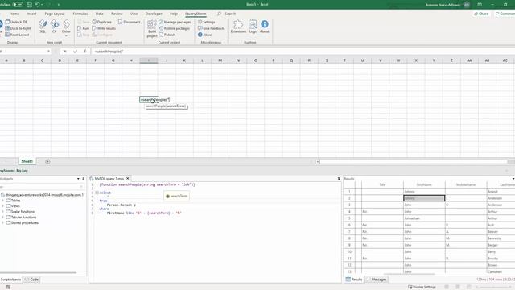
Task: Expand Stored procedures node
Action: (3, 222)
